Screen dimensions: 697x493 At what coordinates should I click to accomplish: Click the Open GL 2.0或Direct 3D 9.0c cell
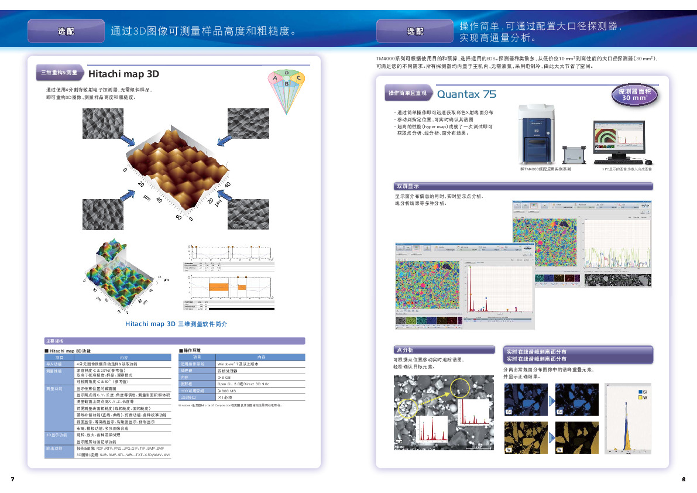tap(260, 384)
